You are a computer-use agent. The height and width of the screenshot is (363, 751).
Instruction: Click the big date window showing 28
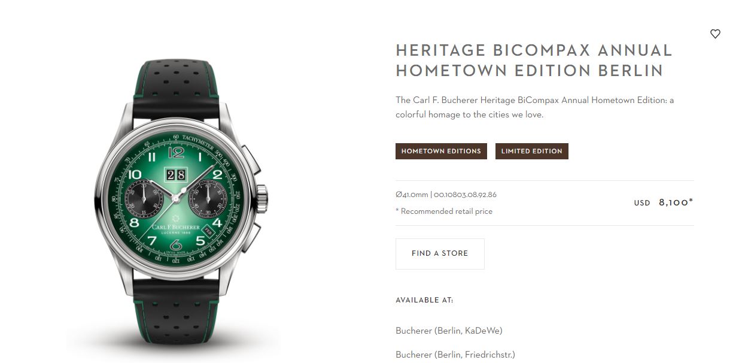176,175
